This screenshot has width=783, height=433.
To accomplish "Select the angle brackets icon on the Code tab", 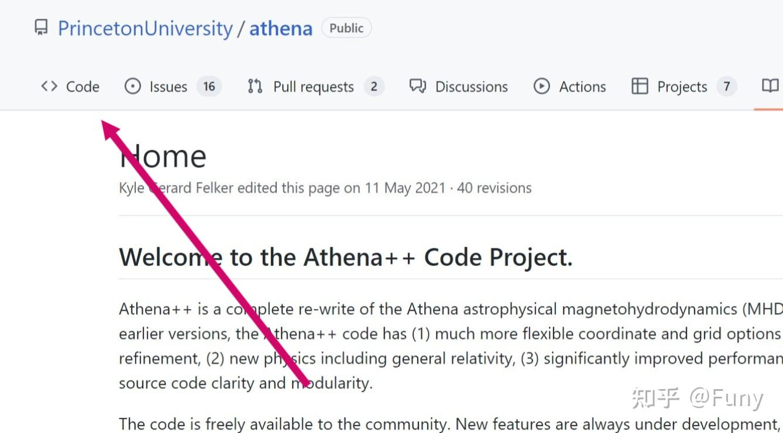I will click(x=49, y=86).
